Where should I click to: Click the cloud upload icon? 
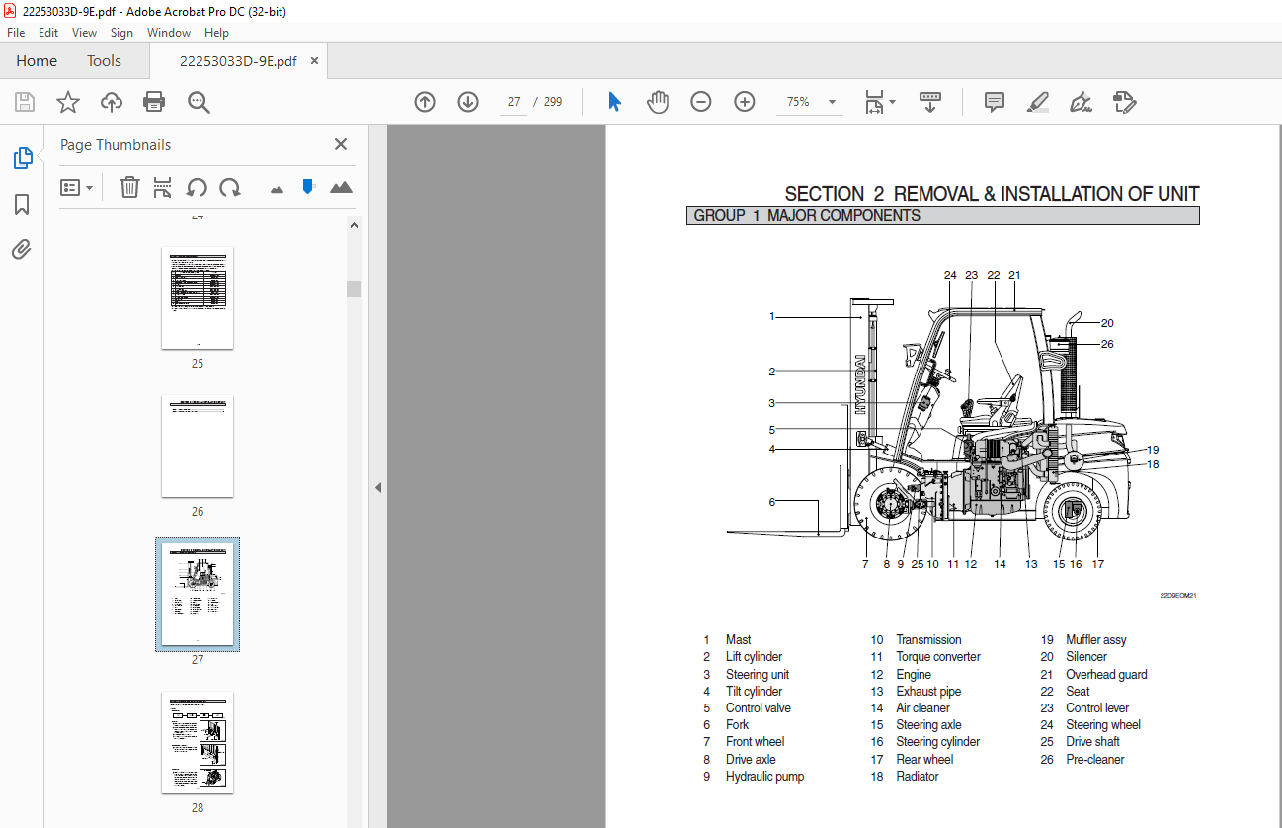click(x=112, y=102)
